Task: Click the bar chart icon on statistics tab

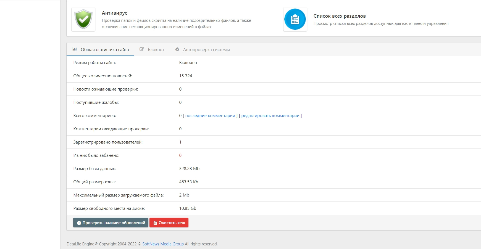Action: click(74, 49)
